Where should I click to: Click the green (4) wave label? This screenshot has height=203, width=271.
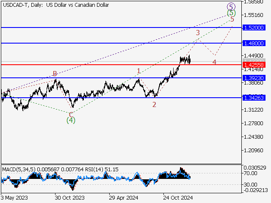pos(71,121)
